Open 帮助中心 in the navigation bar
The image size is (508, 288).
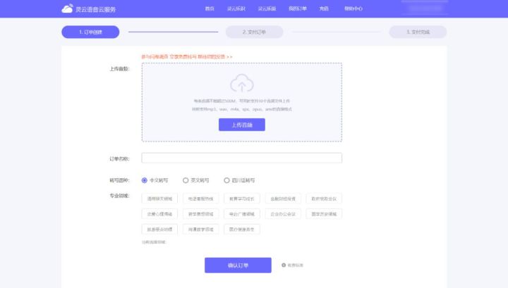pyautogui.click(x=353, y=9)
